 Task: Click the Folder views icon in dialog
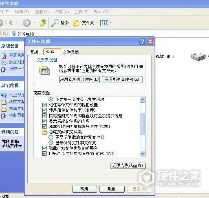coord(44,70)
